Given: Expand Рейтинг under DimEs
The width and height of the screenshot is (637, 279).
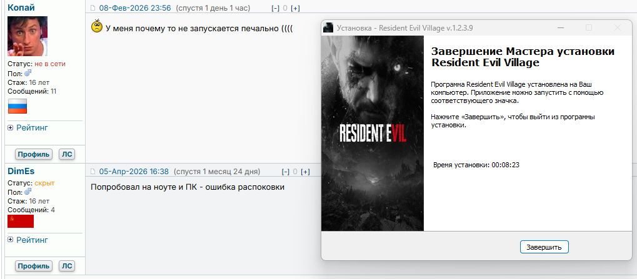Looking at the screenshot, I should tap(10, 240).
